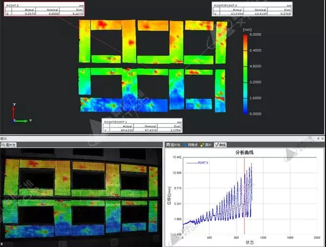
Task: Click the red vertical state marker in the chart
Action: pyautogui.click(x=244, y=196)
